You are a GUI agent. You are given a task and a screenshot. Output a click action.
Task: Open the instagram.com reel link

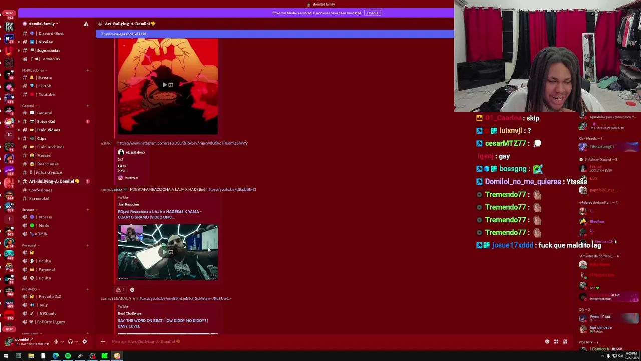(182, 143)
